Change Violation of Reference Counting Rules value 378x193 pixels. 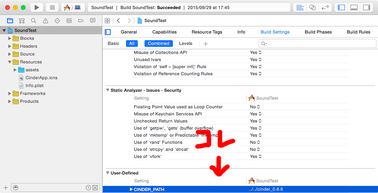click(x=256, y=74)
